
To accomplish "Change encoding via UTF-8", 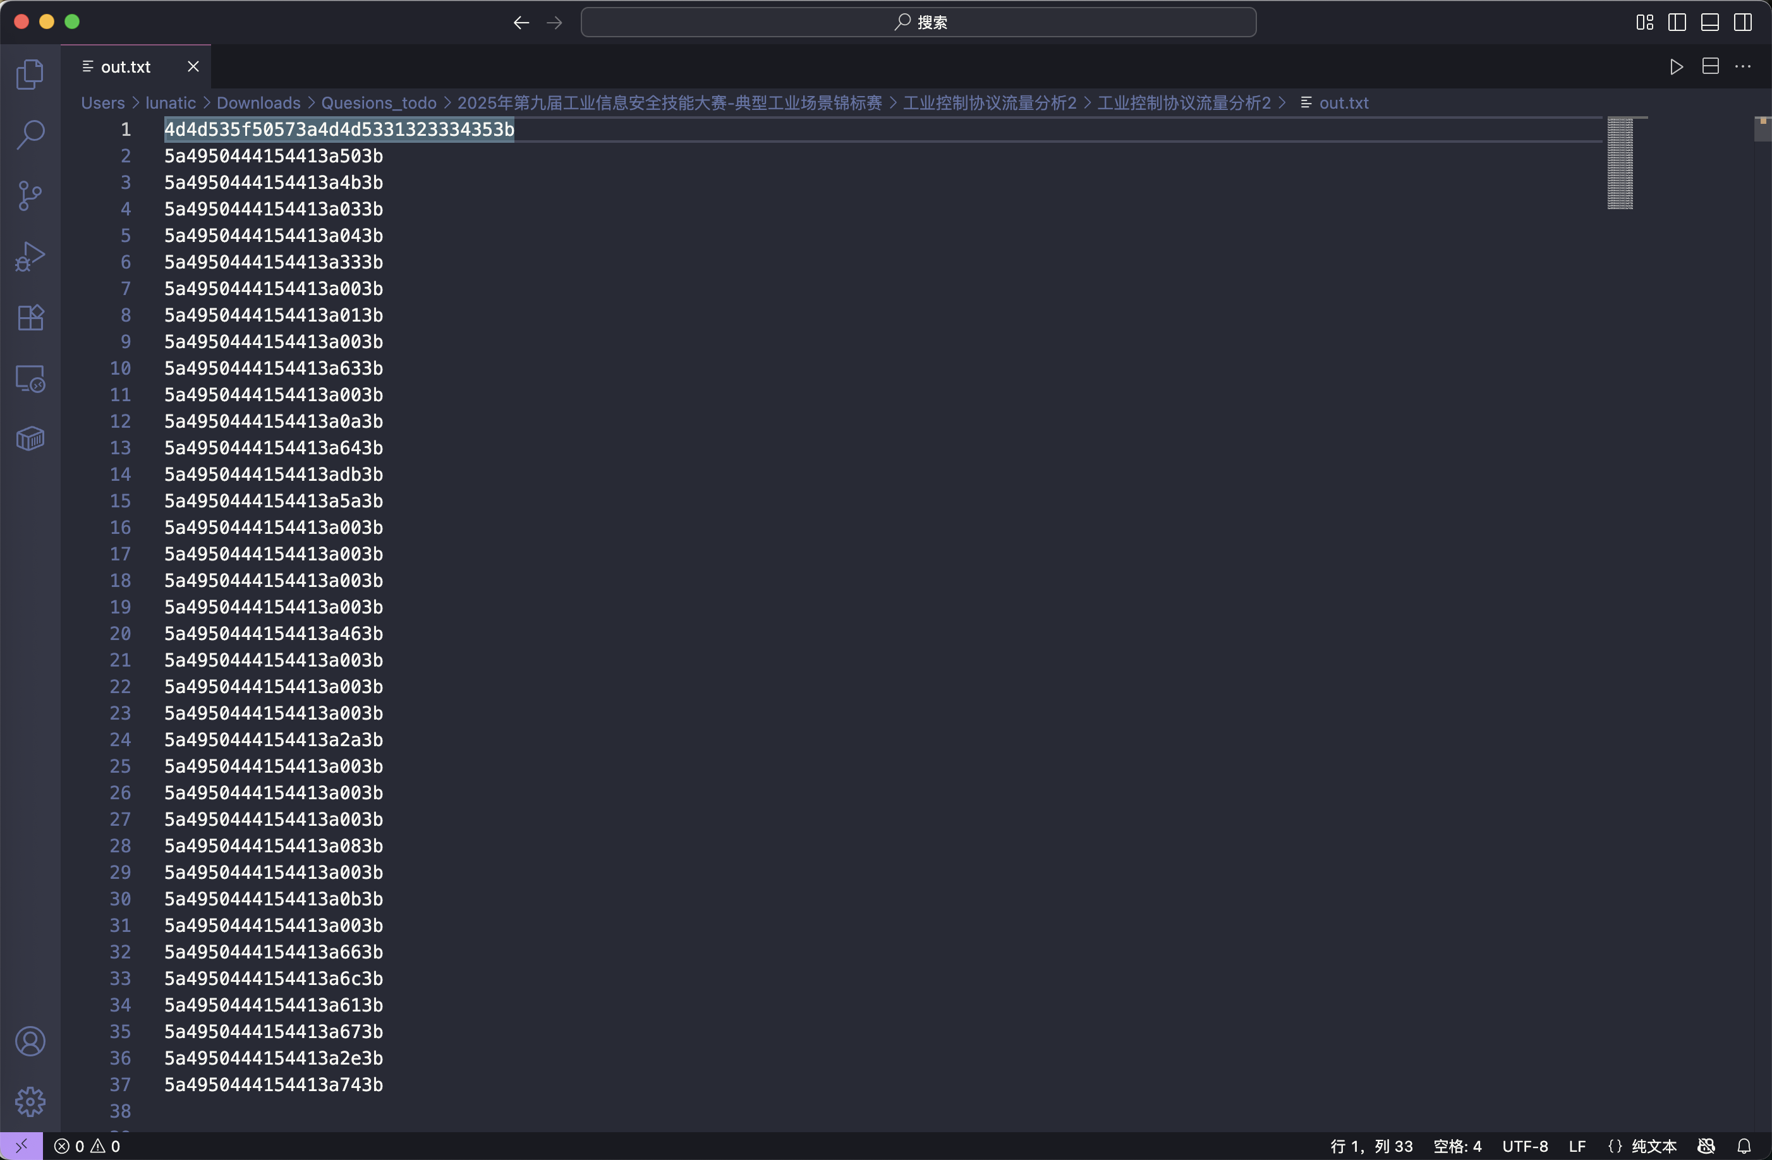I will coord(1525,1146).
